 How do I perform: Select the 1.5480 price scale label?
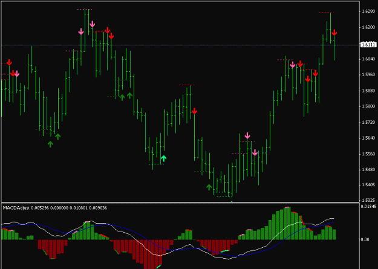(x=367, y=170)
